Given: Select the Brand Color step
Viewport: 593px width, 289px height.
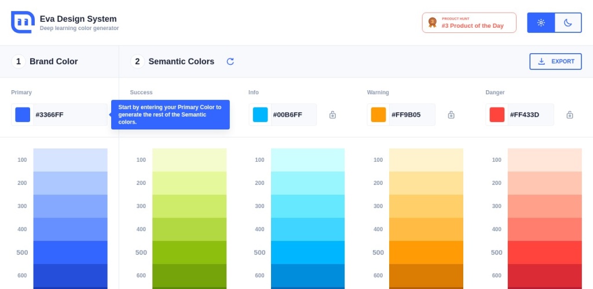Looking at the screenshot, I should (53, 62).
